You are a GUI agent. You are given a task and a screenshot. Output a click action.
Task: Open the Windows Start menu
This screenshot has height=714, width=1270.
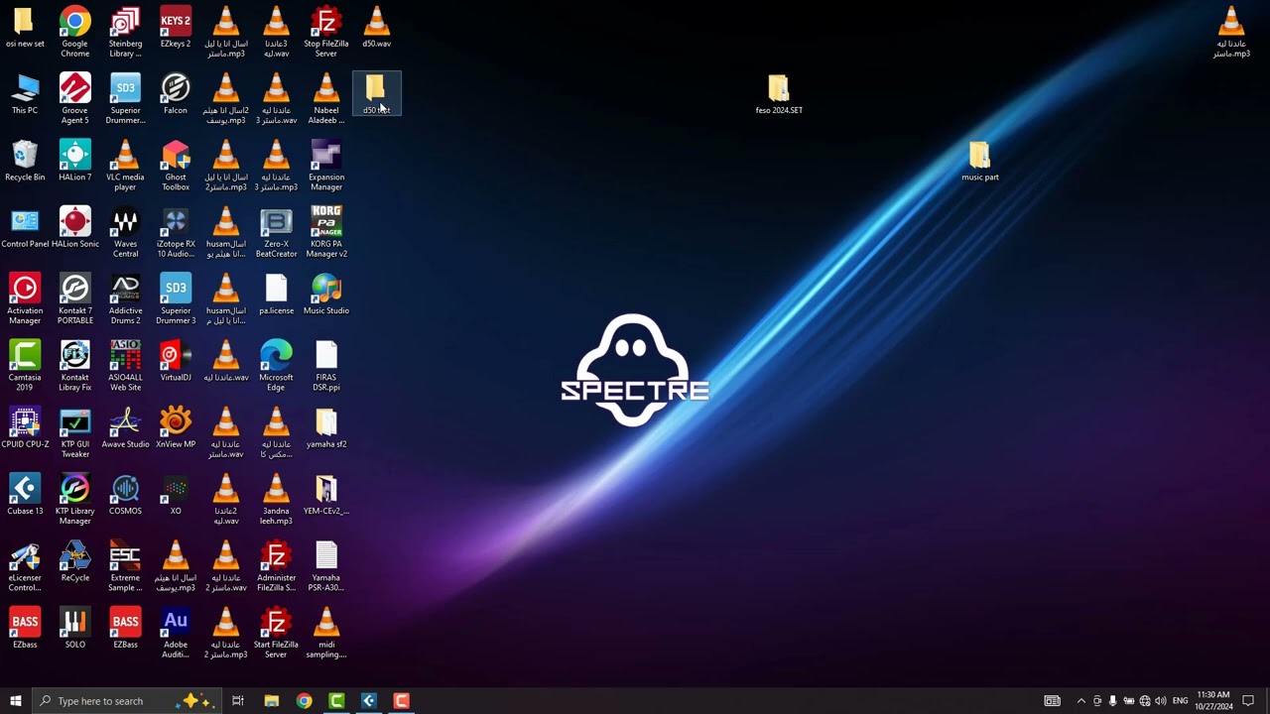pos(15,701)
